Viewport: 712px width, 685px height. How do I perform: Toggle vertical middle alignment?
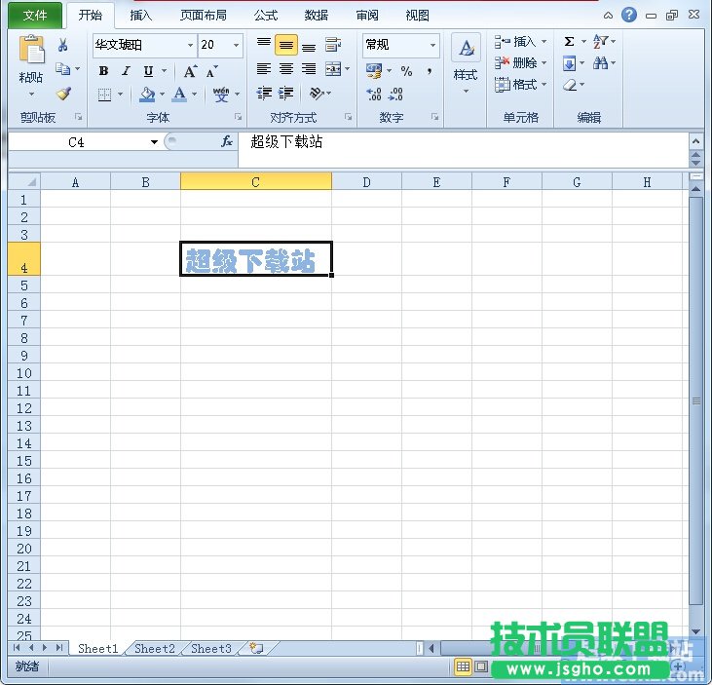pyautogui.click(x=286, y=45)
